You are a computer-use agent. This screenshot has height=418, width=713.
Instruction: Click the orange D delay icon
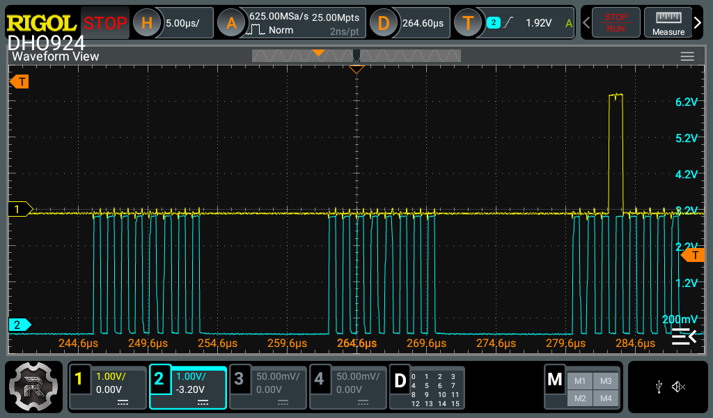[x=383, y=23]
